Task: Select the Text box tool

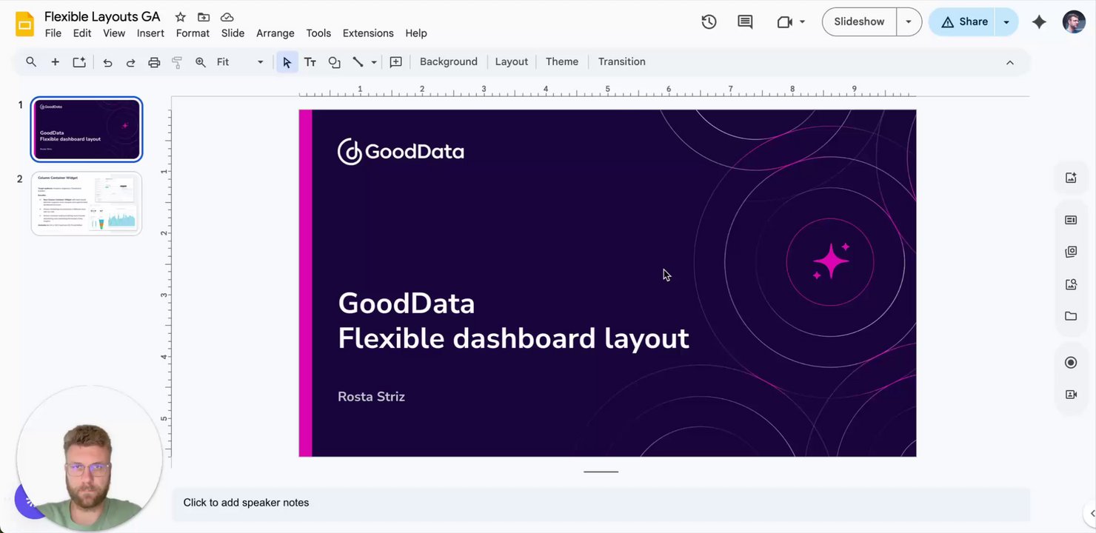Action: [310, 62]
